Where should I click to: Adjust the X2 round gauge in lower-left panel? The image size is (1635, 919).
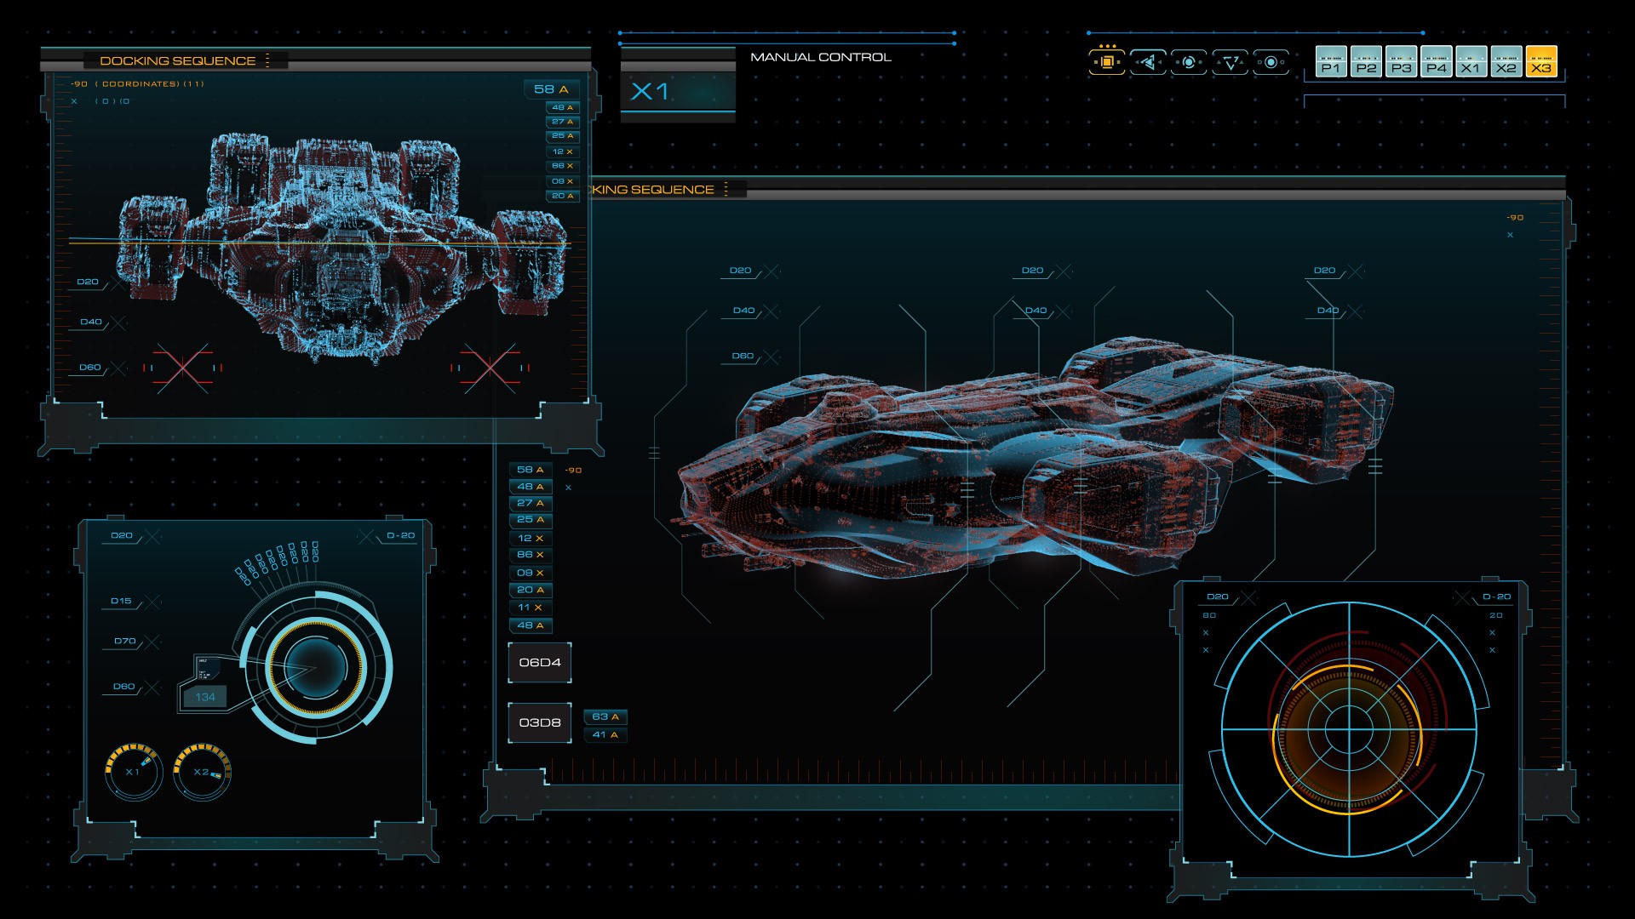tap(202, 772)
